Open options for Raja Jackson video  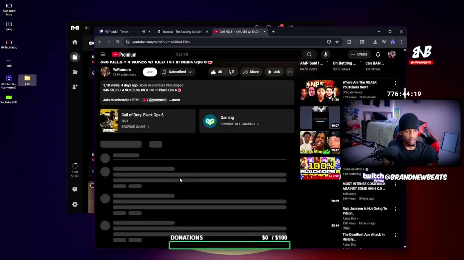coord(395,209)
